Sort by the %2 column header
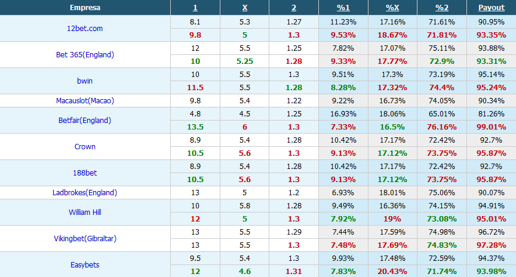Screen dimensions: 516x277 click(x=442, y=8)
